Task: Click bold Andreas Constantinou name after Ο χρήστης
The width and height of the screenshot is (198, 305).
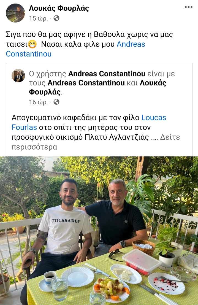Action: click(107, 74)
